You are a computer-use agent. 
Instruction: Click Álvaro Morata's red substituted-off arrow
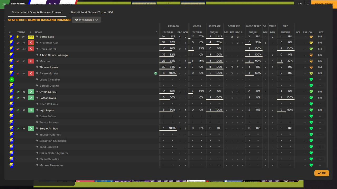tap(31, 73)
